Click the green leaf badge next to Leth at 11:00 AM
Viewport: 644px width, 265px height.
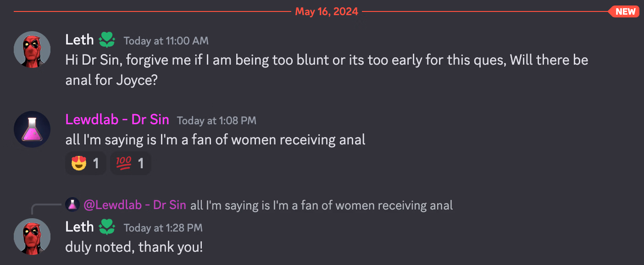click(107, 40)
